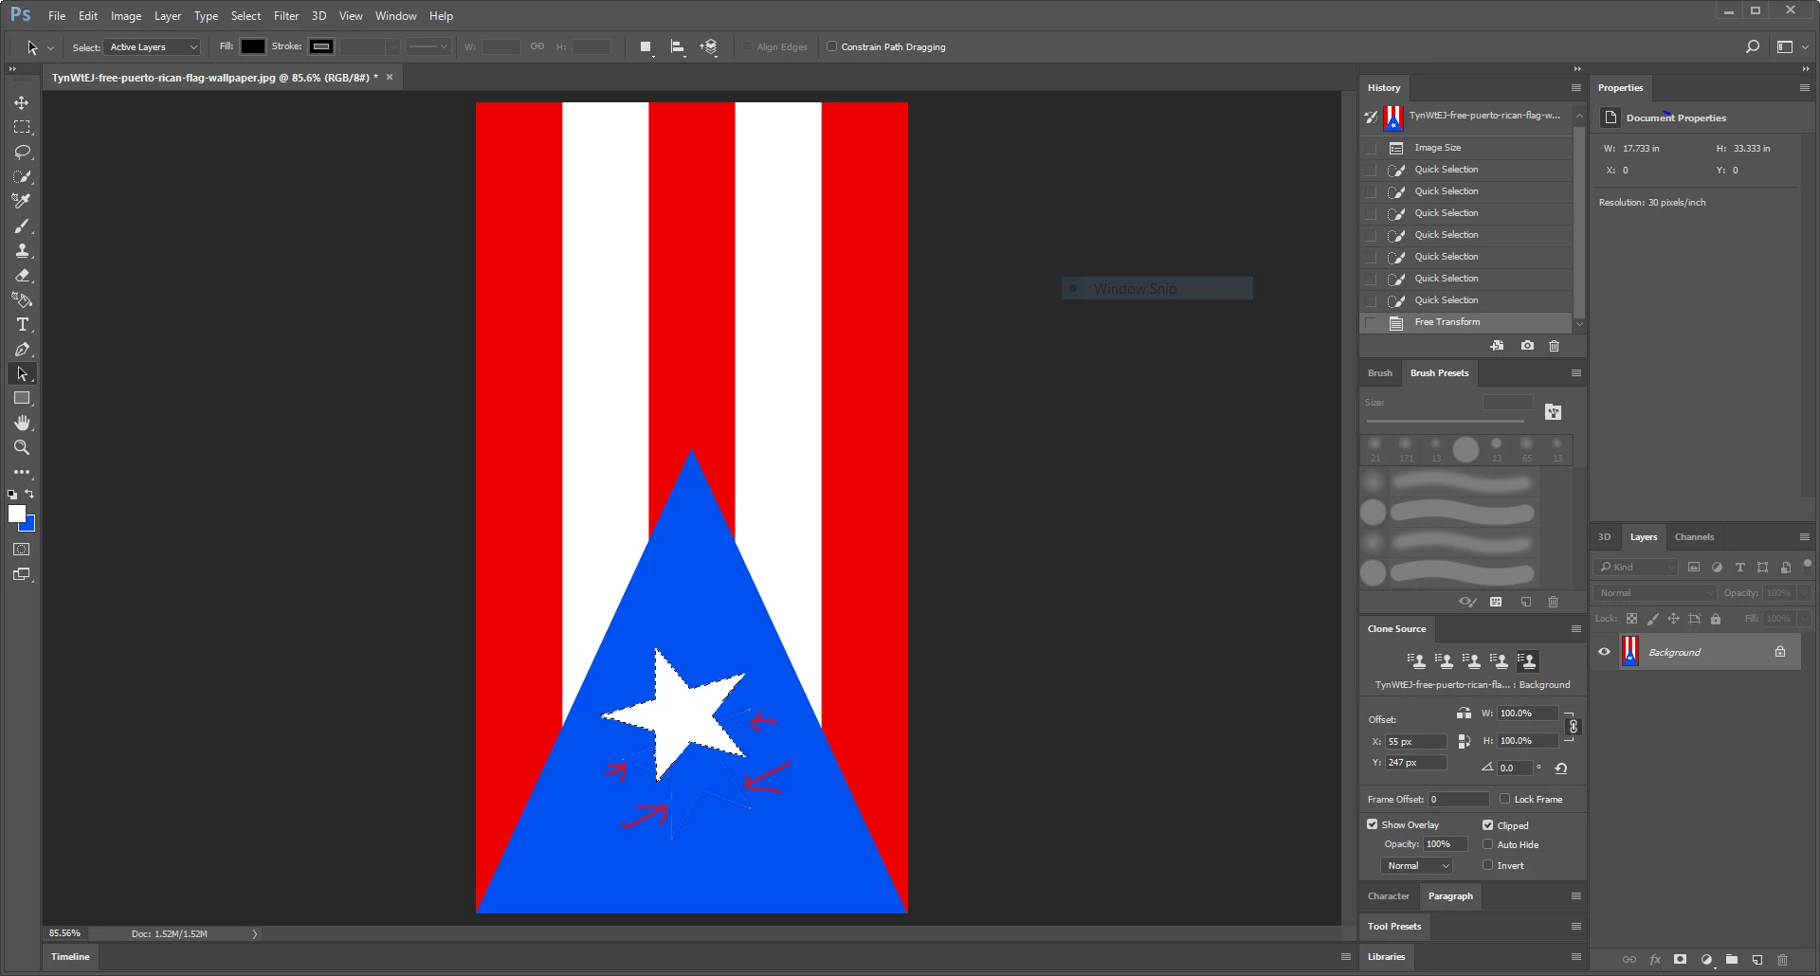Enable Constrain Path Dragging checkbox

click(831, 46)
